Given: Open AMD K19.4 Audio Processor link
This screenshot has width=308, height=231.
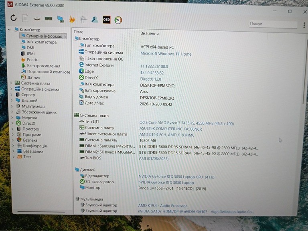Looking at the screenshot, I should [x=162, y=206].
